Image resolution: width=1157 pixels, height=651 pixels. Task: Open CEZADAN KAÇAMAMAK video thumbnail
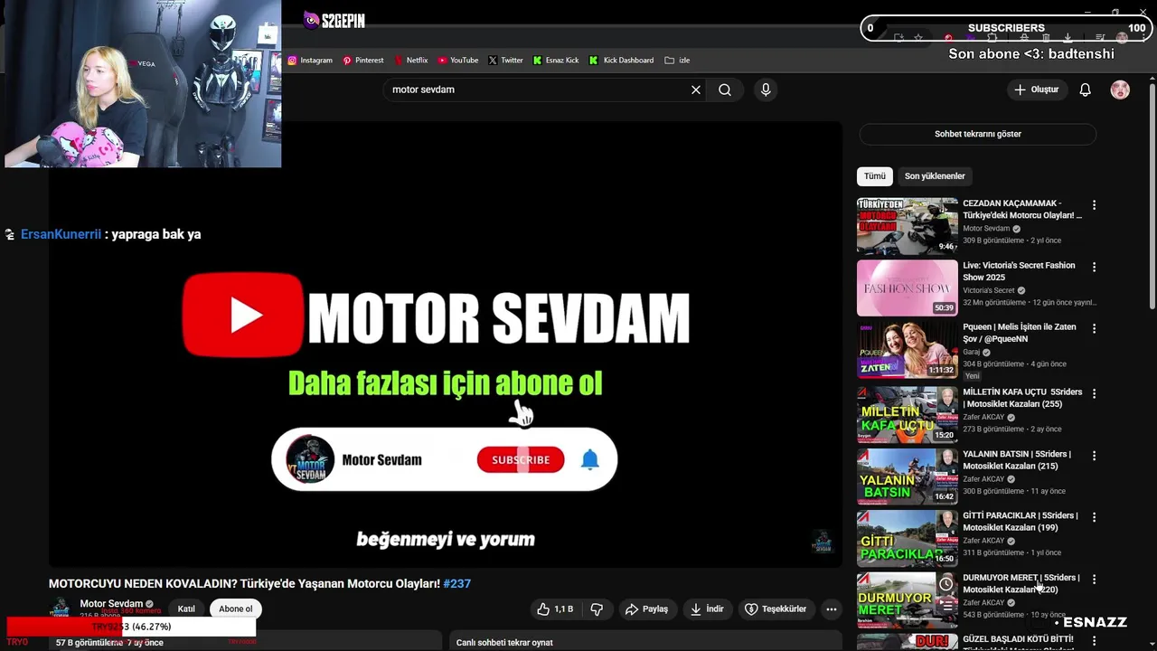[907, 226]
